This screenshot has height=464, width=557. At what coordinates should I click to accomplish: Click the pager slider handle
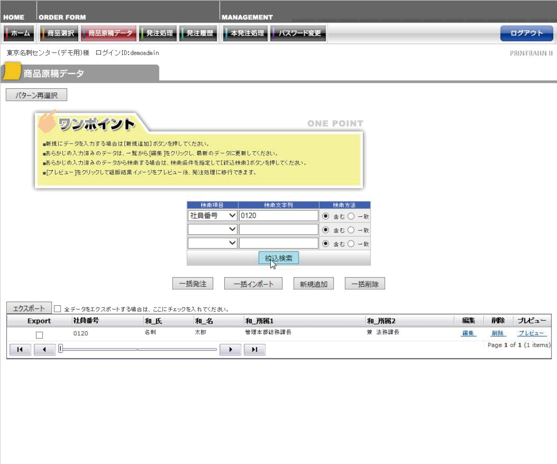[x=60, y=349]
